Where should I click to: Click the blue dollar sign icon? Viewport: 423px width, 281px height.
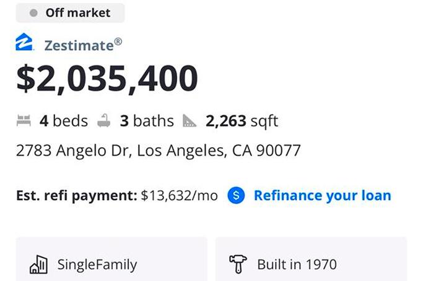click(236, 195)
